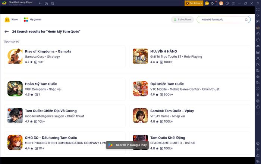Click the search field with Hoàn Mỹ Tam Quốc

(224, 20)
